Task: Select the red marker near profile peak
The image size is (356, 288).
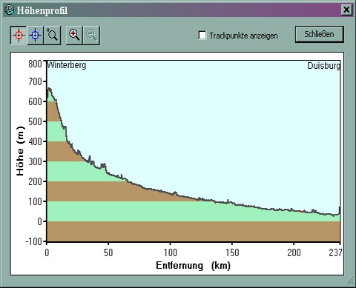Action: pos(50,90)
